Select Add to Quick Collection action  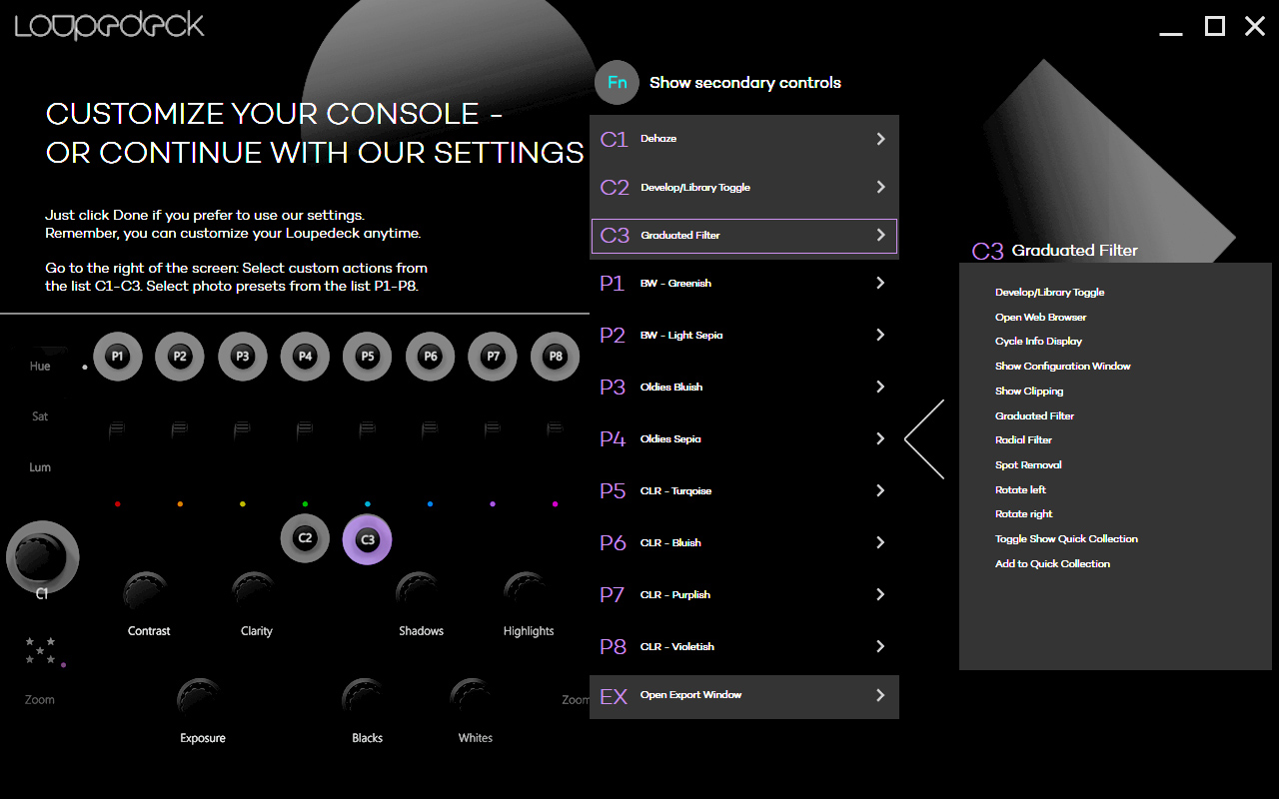(1052, 564)
